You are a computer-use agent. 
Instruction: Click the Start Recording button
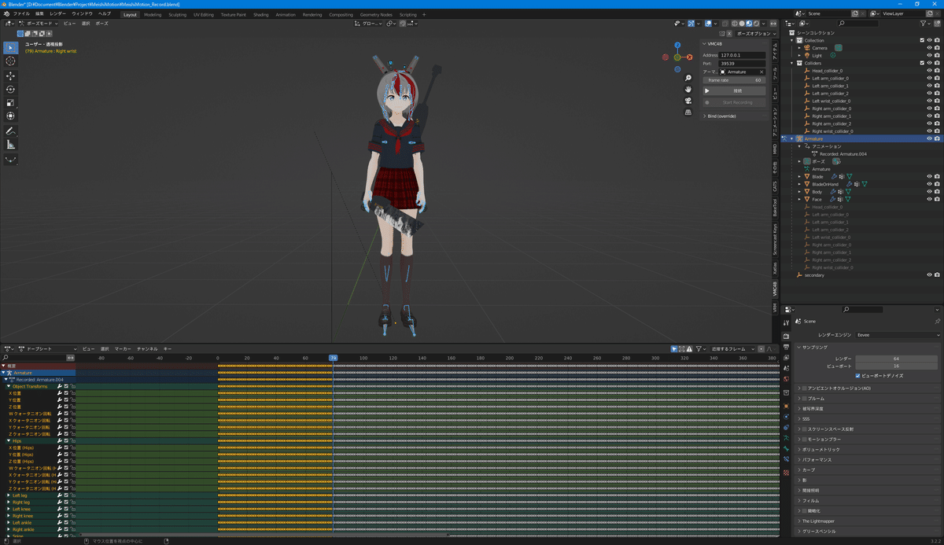click(733, 102)
